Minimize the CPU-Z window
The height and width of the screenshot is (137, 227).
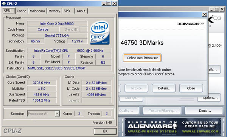coord(104,3)
